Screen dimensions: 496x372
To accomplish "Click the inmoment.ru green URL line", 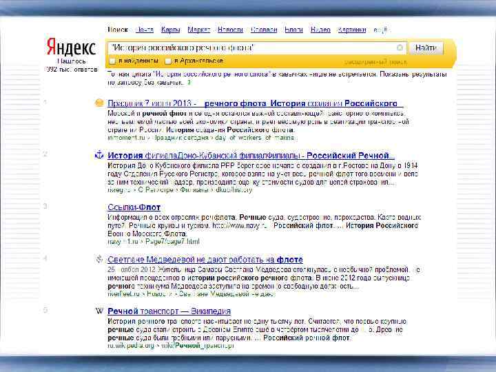I will pos(201,138).
